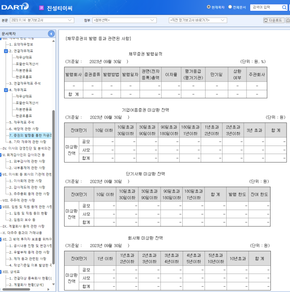
Task: Select the 현재목차 radio button
Action: [209, 7]
